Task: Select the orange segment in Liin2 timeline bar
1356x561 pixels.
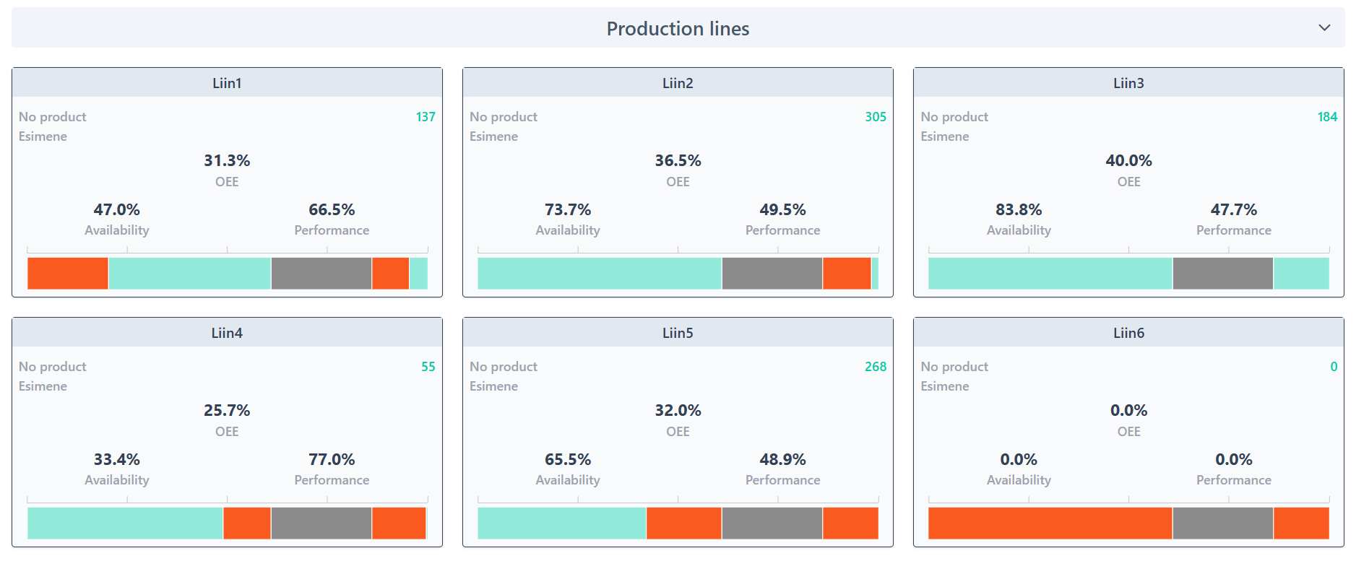Action: pos(847,274)
